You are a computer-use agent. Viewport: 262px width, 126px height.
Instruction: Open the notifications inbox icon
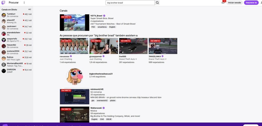(223, 3)
